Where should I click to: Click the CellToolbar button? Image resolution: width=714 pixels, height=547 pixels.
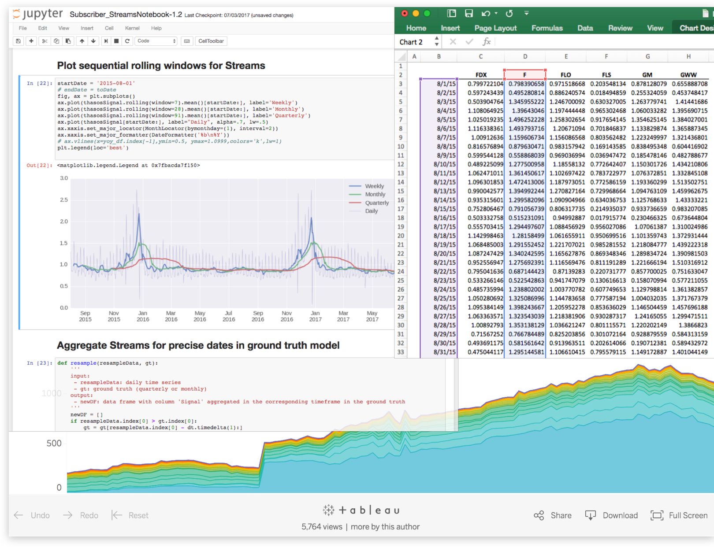211,41
